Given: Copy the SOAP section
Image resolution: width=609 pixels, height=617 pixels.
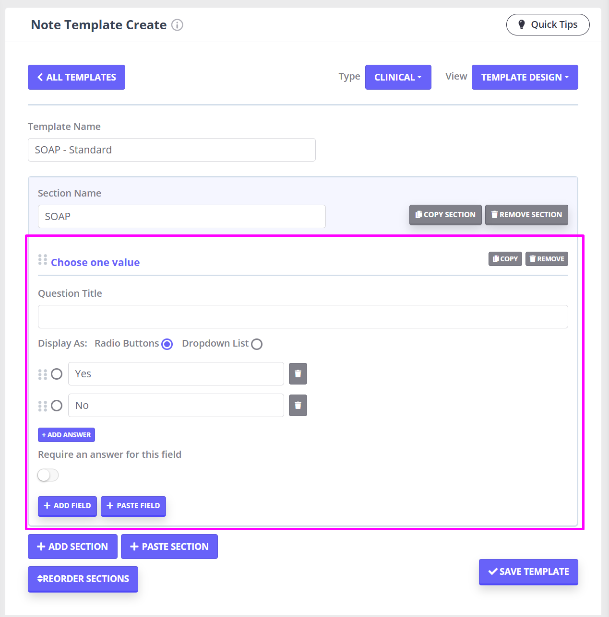Looking at the screenshot, I should [445, 215].
